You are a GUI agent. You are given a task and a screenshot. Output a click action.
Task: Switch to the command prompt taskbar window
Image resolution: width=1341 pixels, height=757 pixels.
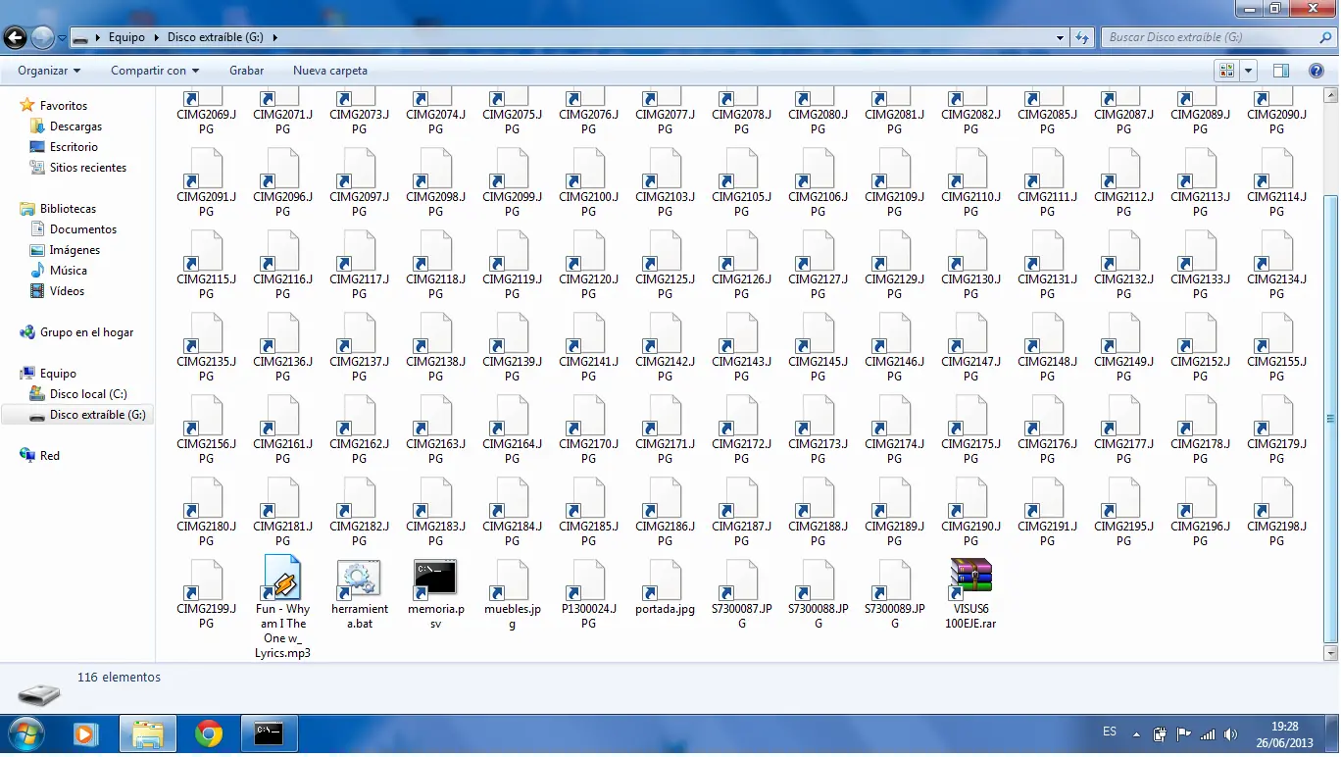point(269,732)
